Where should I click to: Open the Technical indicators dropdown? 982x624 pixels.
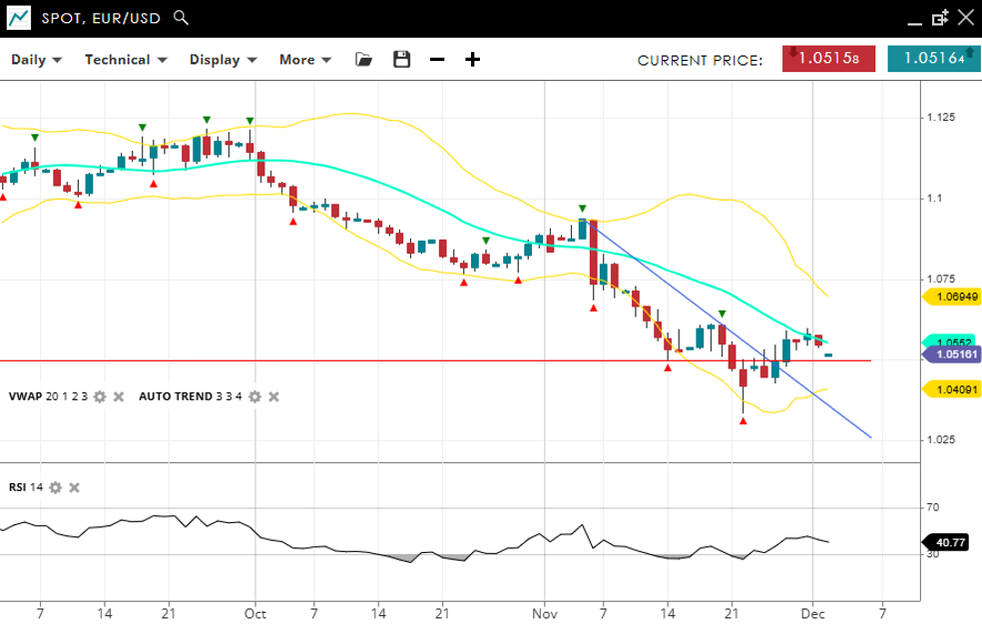coord(126,60)
